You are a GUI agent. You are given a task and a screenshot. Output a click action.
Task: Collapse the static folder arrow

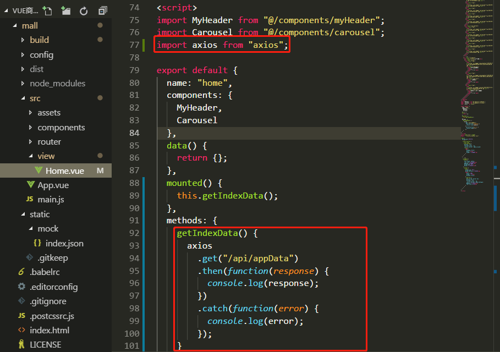(x=23, y=215)
